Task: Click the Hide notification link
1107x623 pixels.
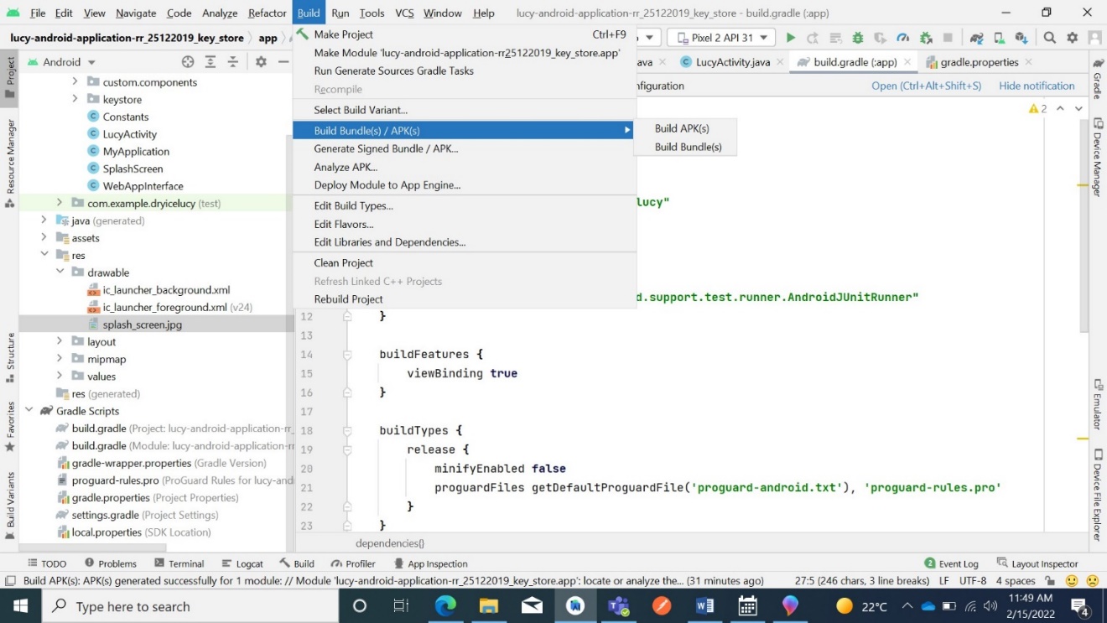Action: (1037, 86)
